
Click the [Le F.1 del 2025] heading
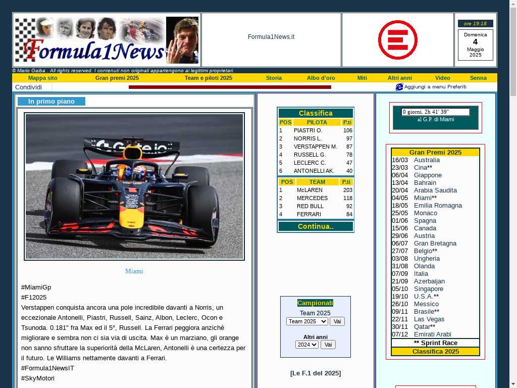click(316, 373)
